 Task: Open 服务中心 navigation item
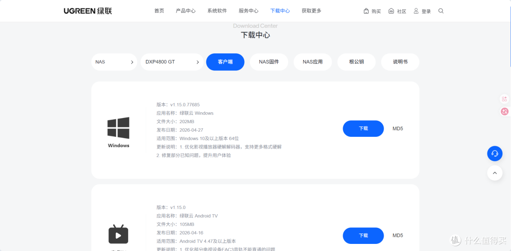[248, 11]
